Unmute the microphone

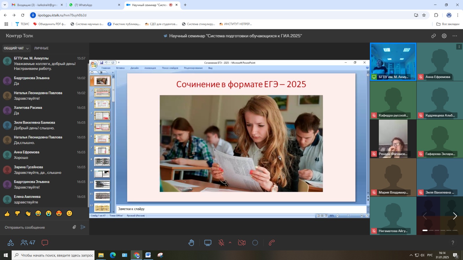[x=221, y=243]
